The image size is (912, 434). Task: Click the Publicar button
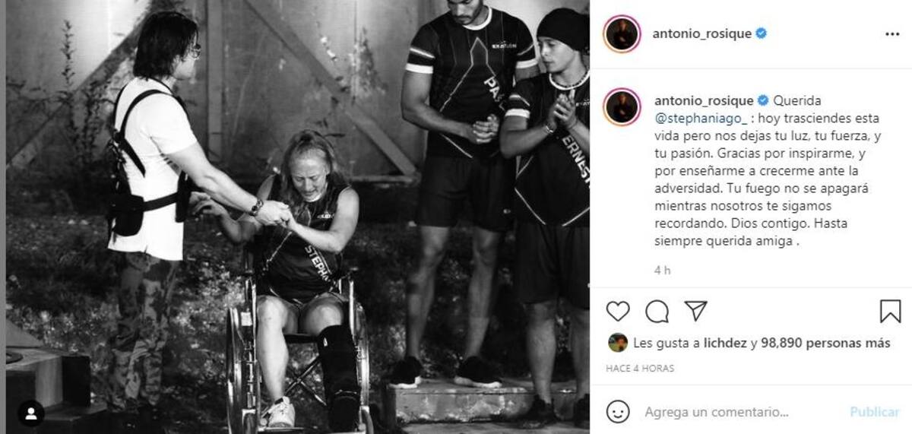[875, 412]
